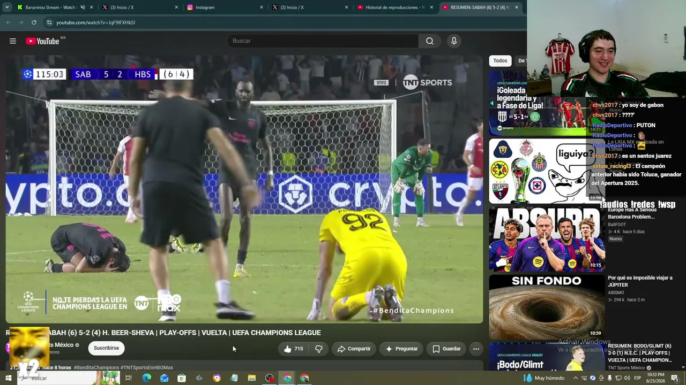
Task: Open the #TNTSportsEnHBOMax hashtag link
Action: pos(147,368)
